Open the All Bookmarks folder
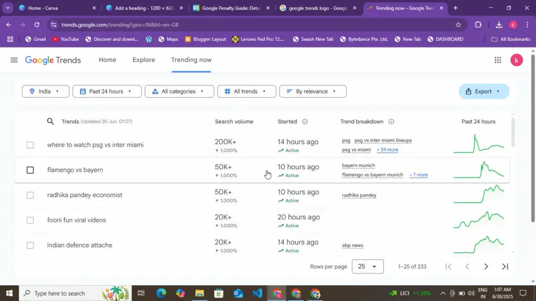536x301 pixels. coord(510,39)
